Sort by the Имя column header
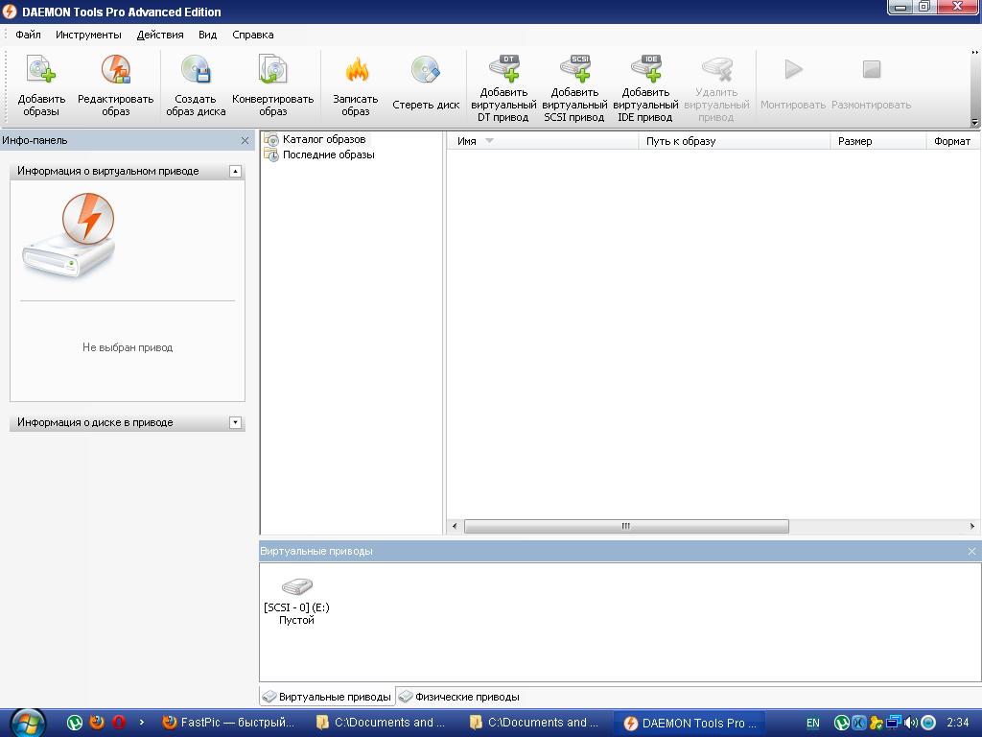This screenshot has height=737, width=982. tap(543, 141)
